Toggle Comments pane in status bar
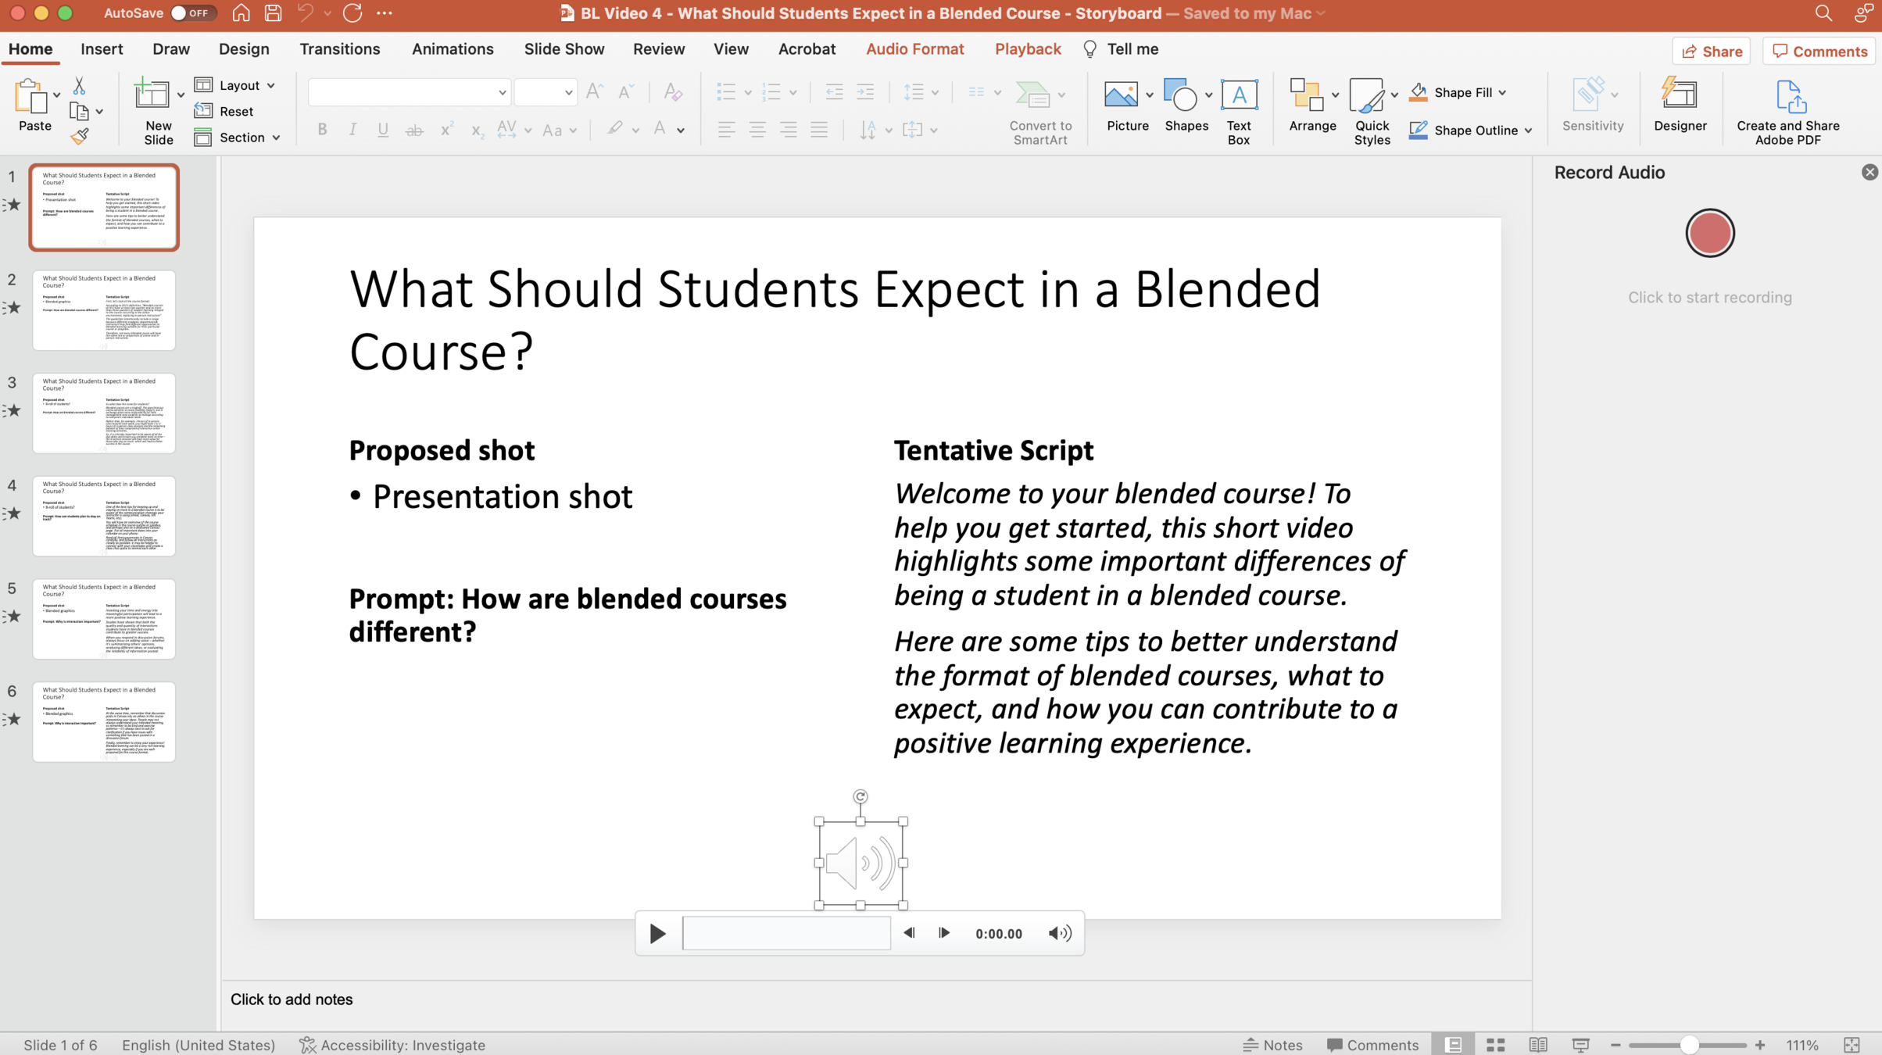 tap(1372, 1045)
